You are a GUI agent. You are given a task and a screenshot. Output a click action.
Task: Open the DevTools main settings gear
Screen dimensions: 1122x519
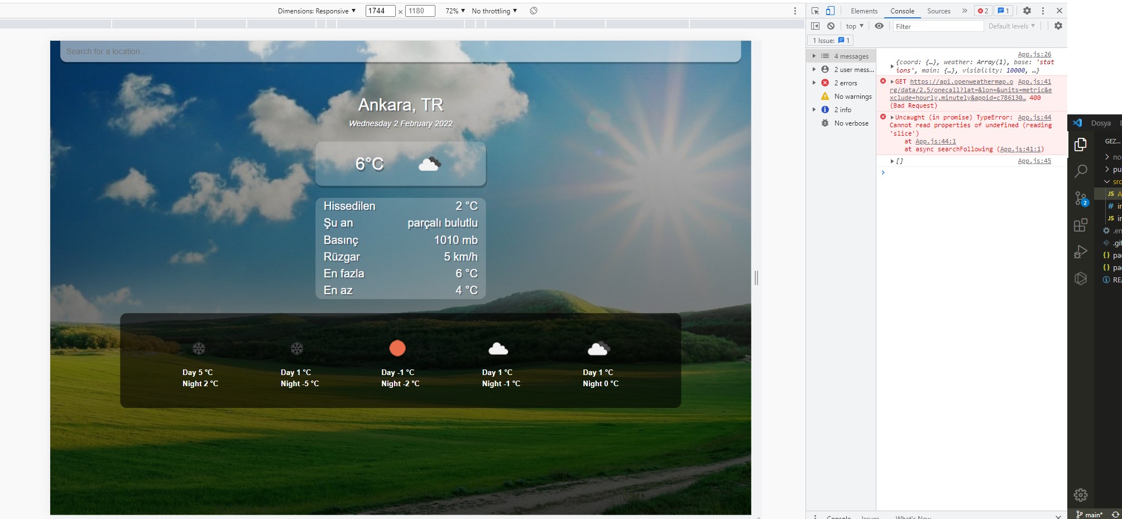point(1027,11)
